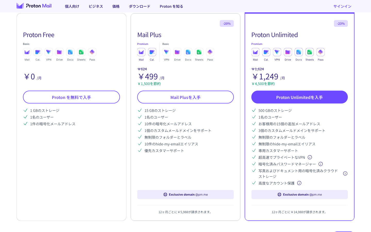Click Exclusive domain banner in Mail Plus

[185, 195]
